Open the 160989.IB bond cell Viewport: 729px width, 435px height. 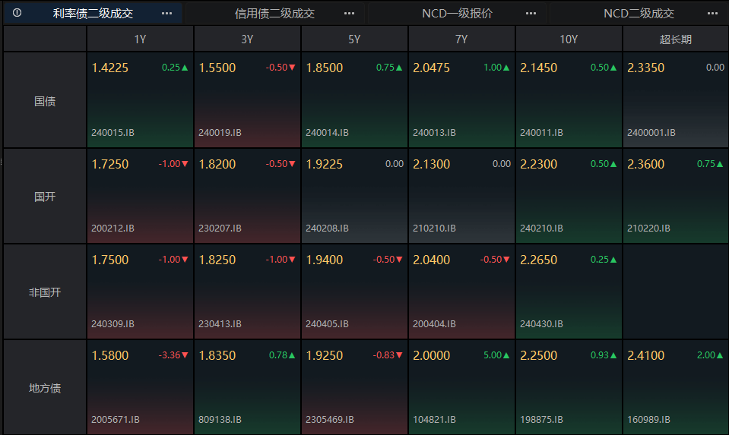pos(676,387)
